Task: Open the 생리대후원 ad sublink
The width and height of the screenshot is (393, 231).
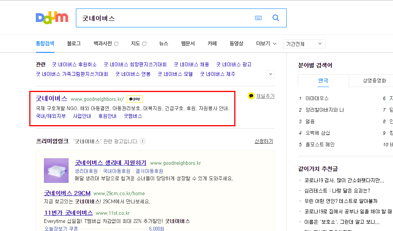Action: [x=86, y=171]
